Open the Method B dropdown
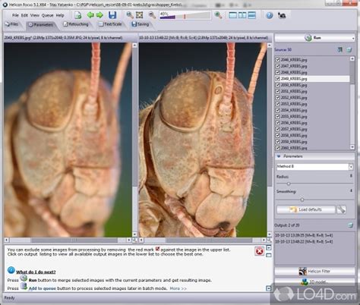 pos(351,167)
